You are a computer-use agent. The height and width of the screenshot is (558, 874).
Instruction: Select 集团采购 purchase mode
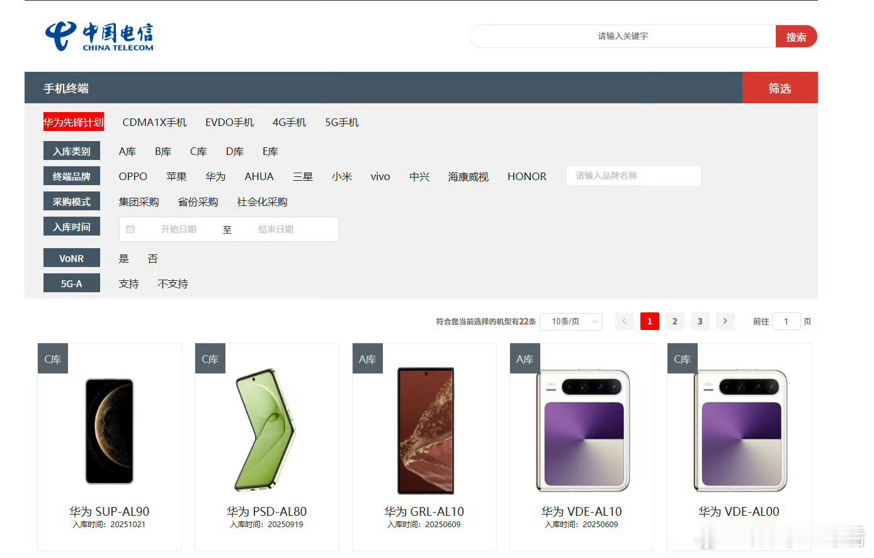[x=139, y=202]
